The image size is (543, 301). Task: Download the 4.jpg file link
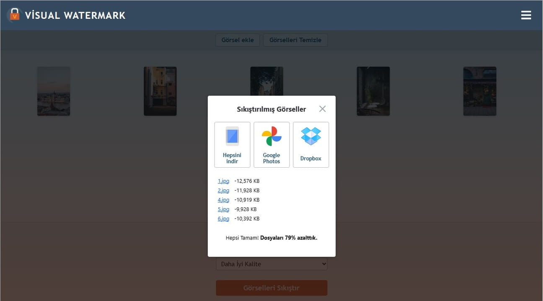[223, 200]
